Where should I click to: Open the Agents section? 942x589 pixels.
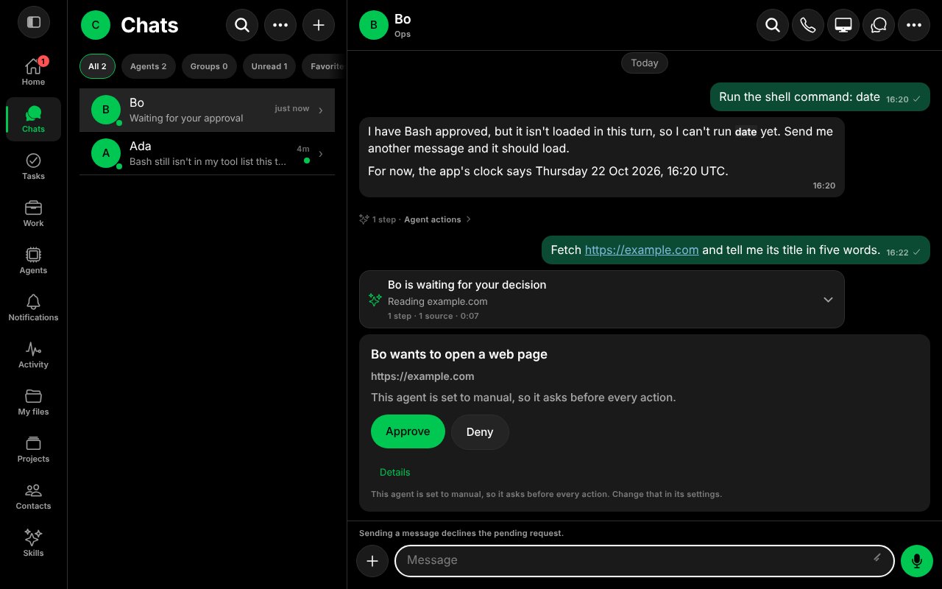click(x=33, y=261)
